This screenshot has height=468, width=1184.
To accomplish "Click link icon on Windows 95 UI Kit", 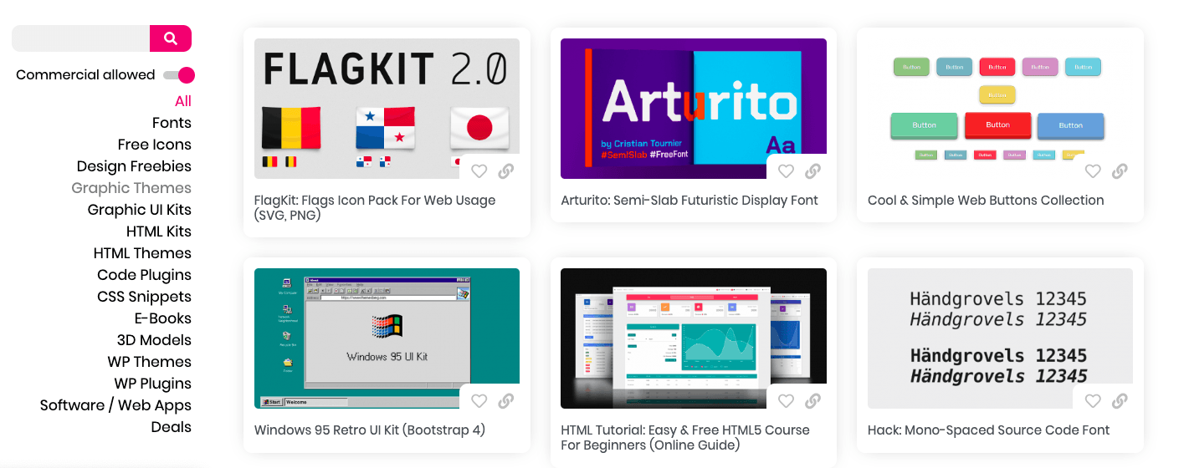I will (x=506, y=401).
